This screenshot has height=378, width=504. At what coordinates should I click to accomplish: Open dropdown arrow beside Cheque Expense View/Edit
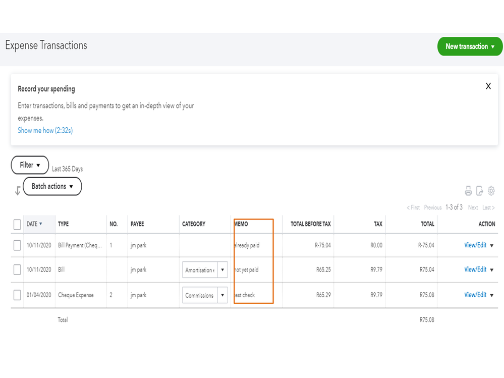pyautogui.click(x=492, y=295)
